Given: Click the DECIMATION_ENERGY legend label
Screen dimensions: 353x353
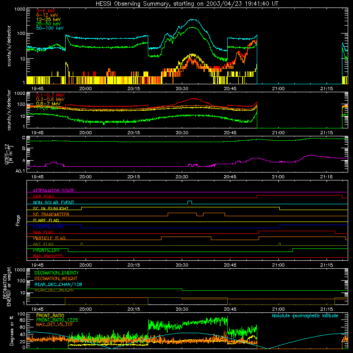Looking at the screenshot, I should [56, 273].
